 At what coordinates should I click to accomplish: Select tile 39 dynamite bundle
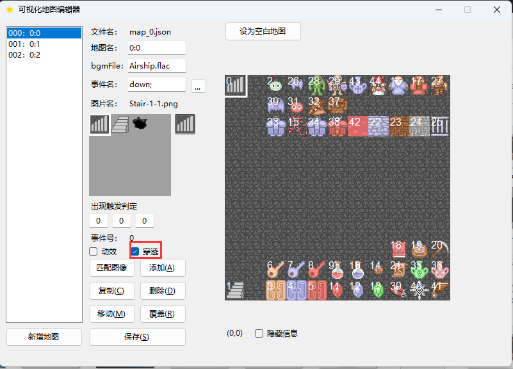[399, 290]
